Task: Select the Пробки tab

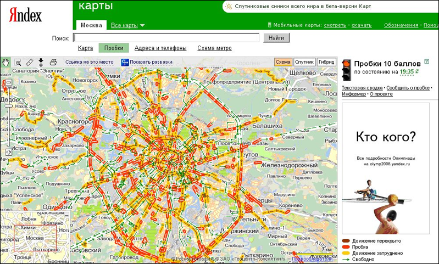Action: pos(114,48)
